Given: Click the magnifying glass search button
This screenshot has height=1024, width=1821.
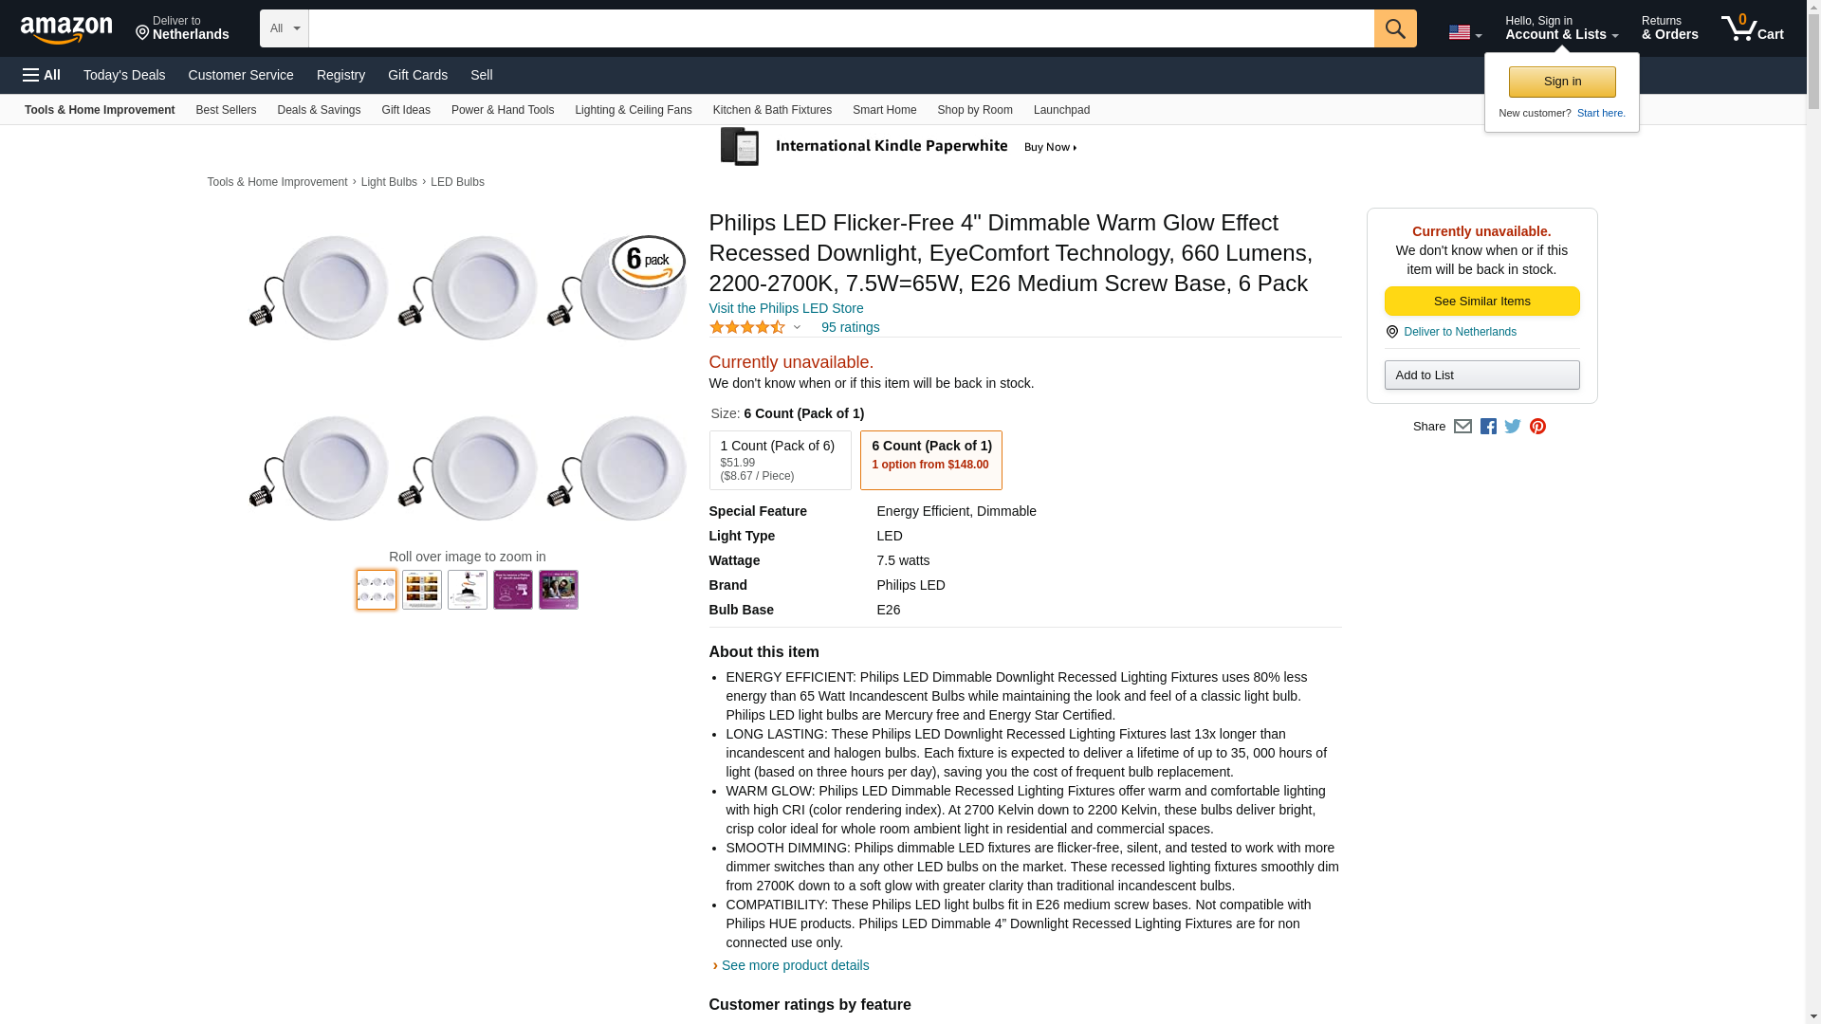Looking at the screenshot, I should pos(1394,28).
